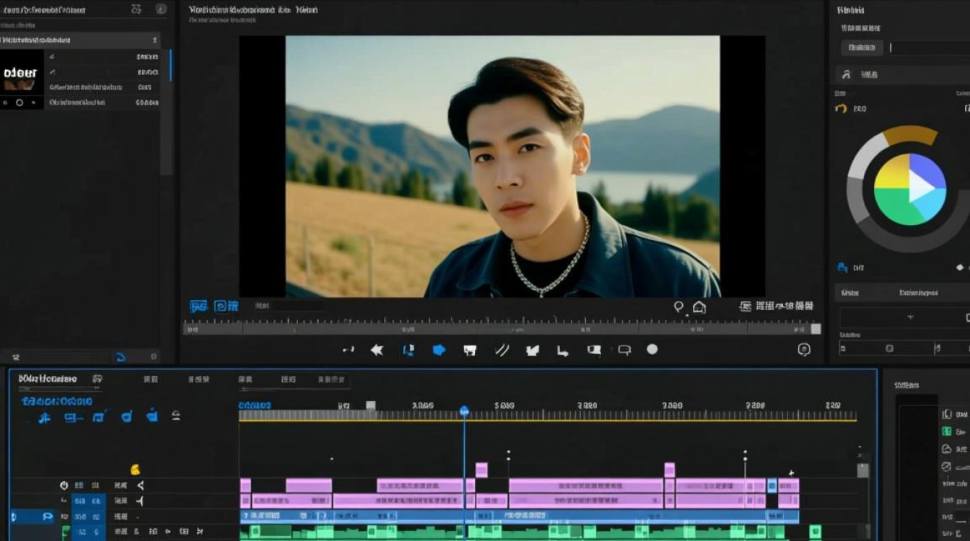Toggle the circular clock icon on top pink track
The height and width of the screenshot is (541, 970).
pos(64,485)
